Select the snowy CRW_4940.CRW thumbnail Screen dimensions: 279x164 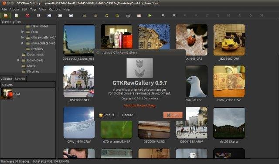pos(78,123)
